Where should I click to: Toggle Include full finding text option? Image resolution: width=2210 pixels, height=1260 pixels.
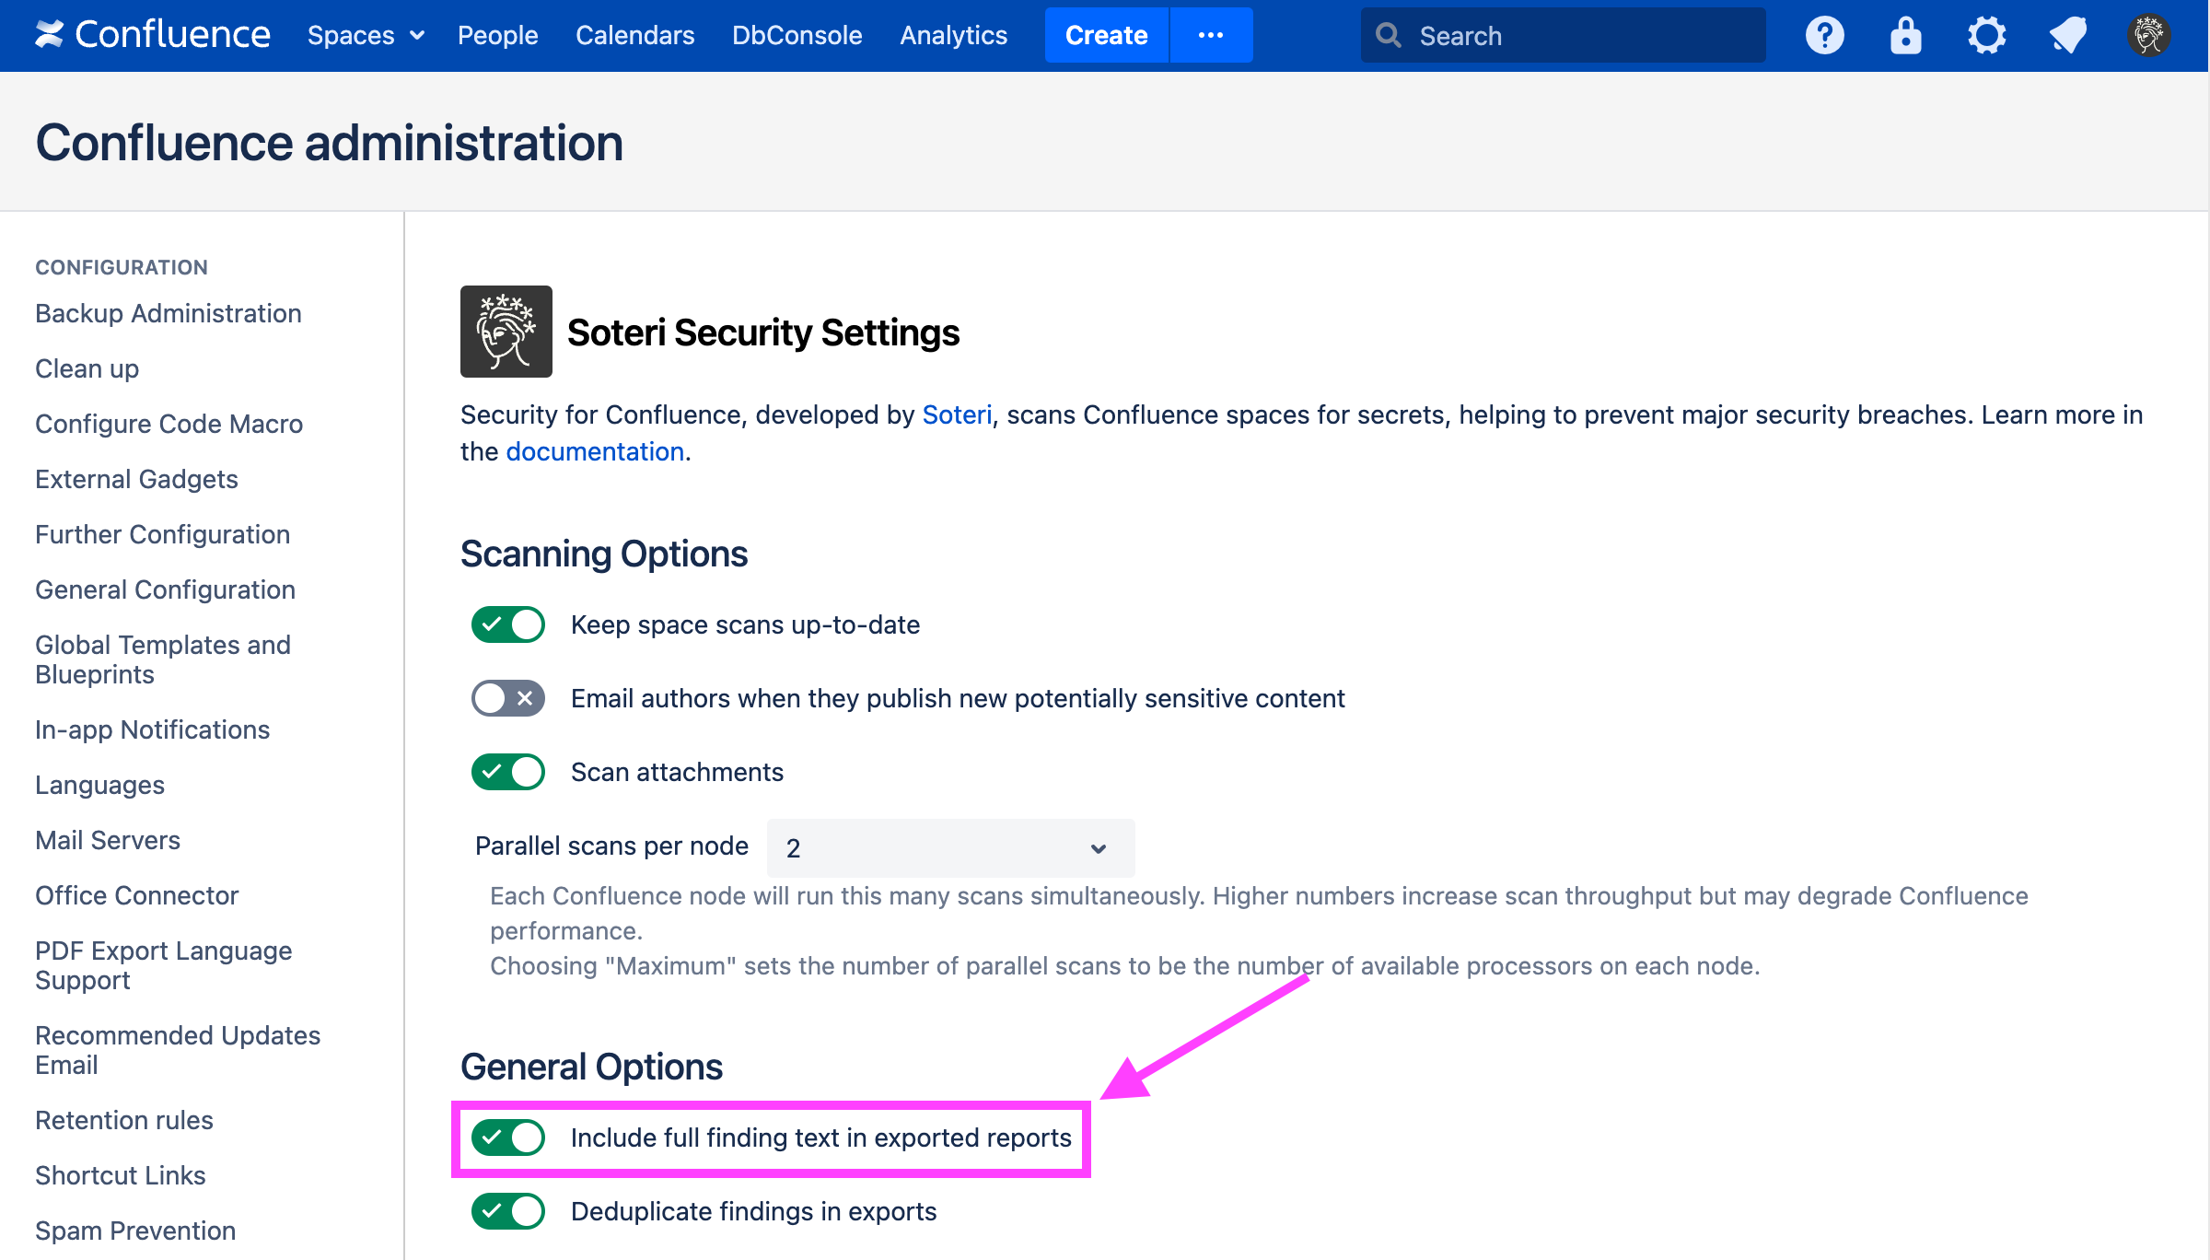point(508,1137)
